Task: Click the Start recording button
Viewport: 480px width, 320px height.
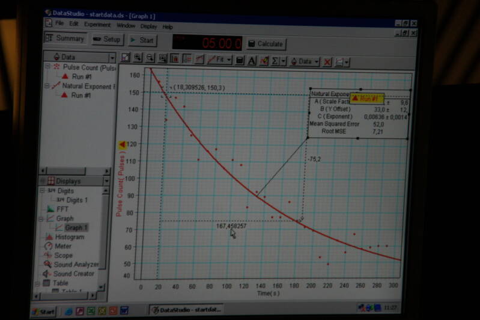Action: [142, 40]
